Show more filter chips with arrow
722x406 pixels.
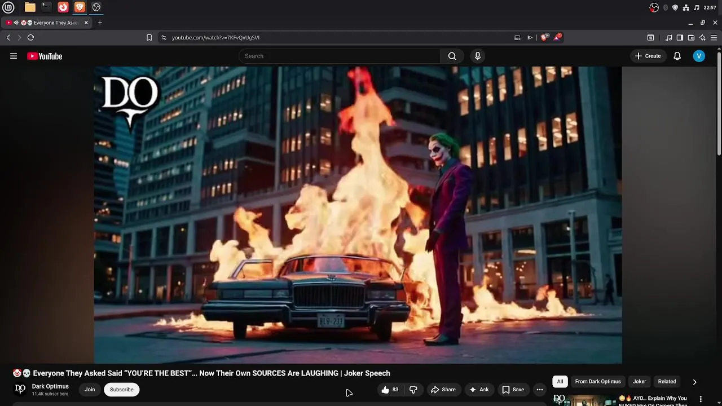(694, 382)
